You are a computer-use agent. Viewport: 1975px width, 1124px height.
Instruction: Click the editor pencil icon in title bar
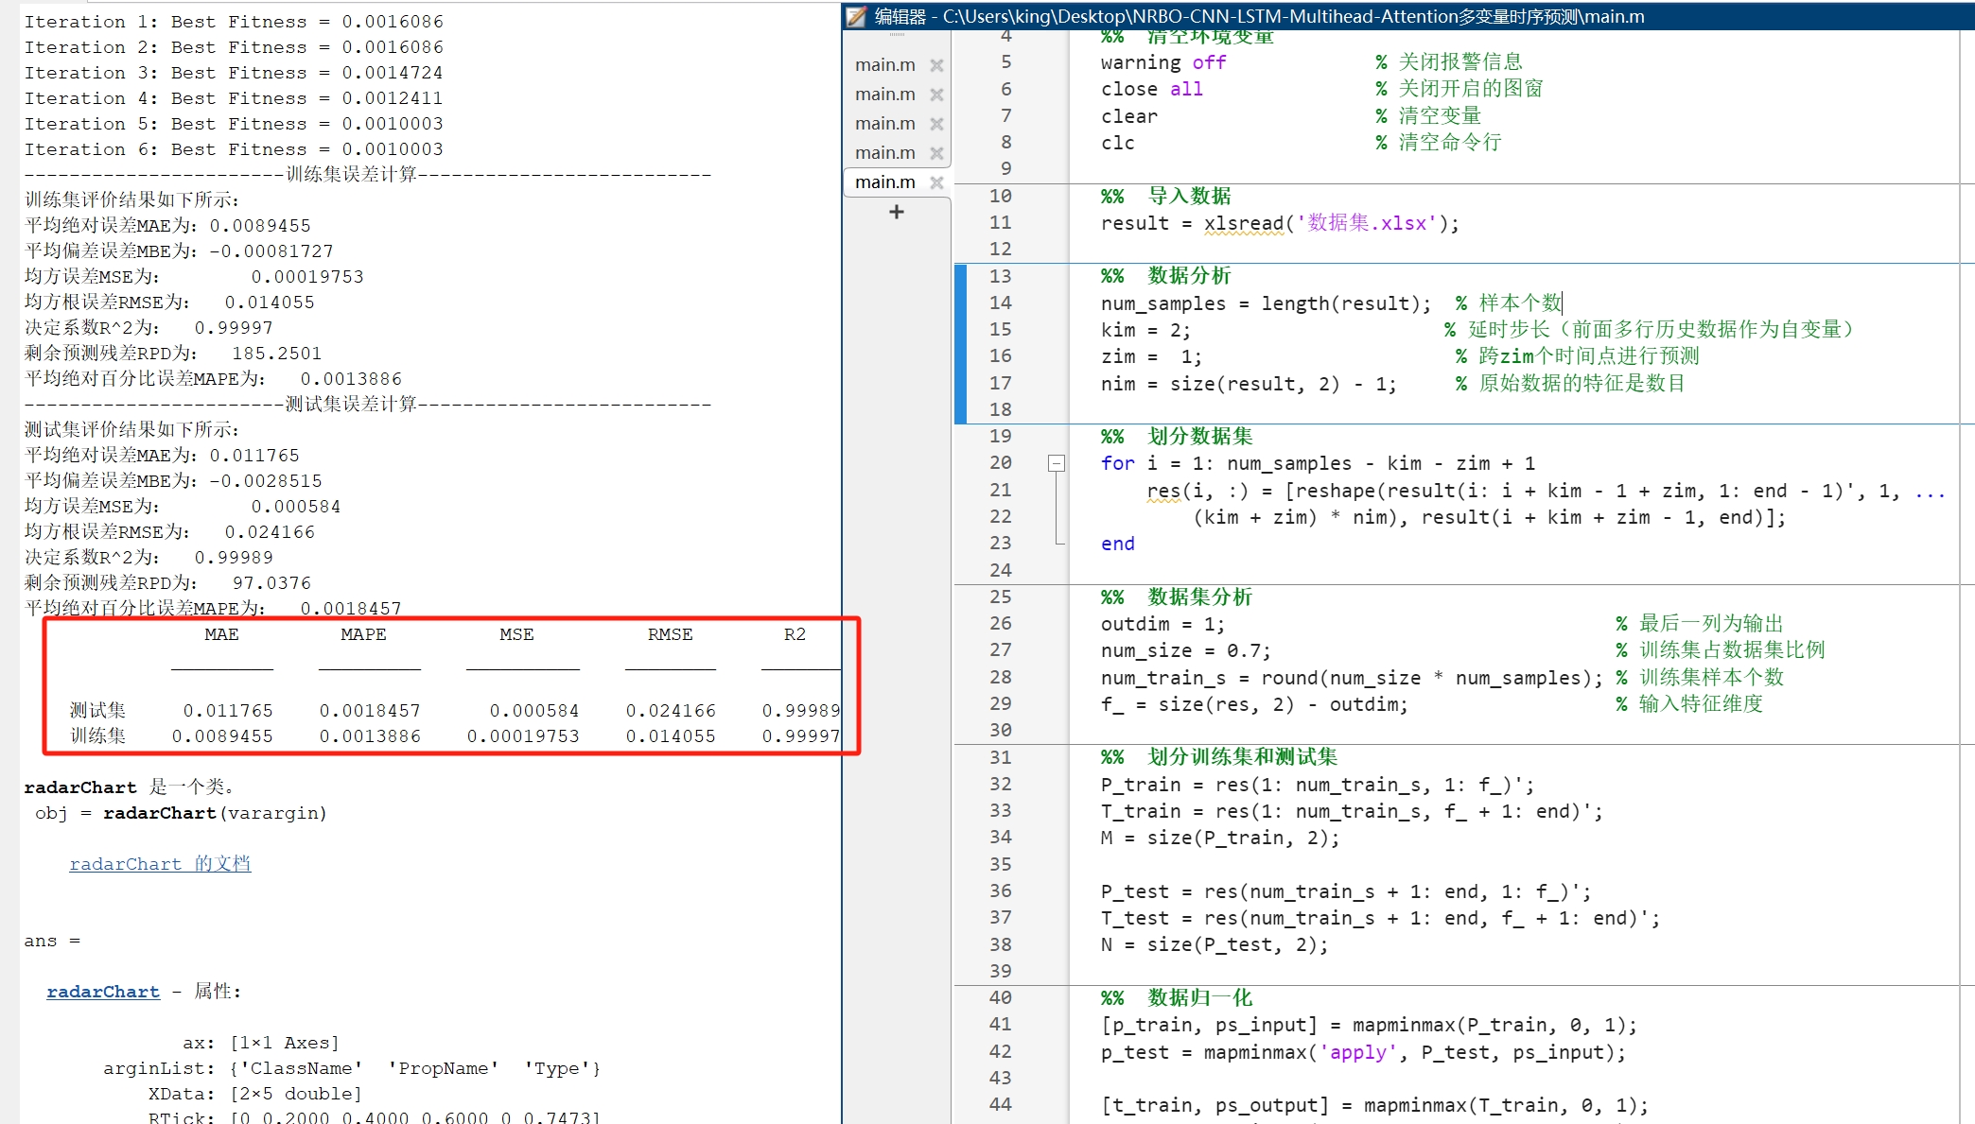pos(856,16)
